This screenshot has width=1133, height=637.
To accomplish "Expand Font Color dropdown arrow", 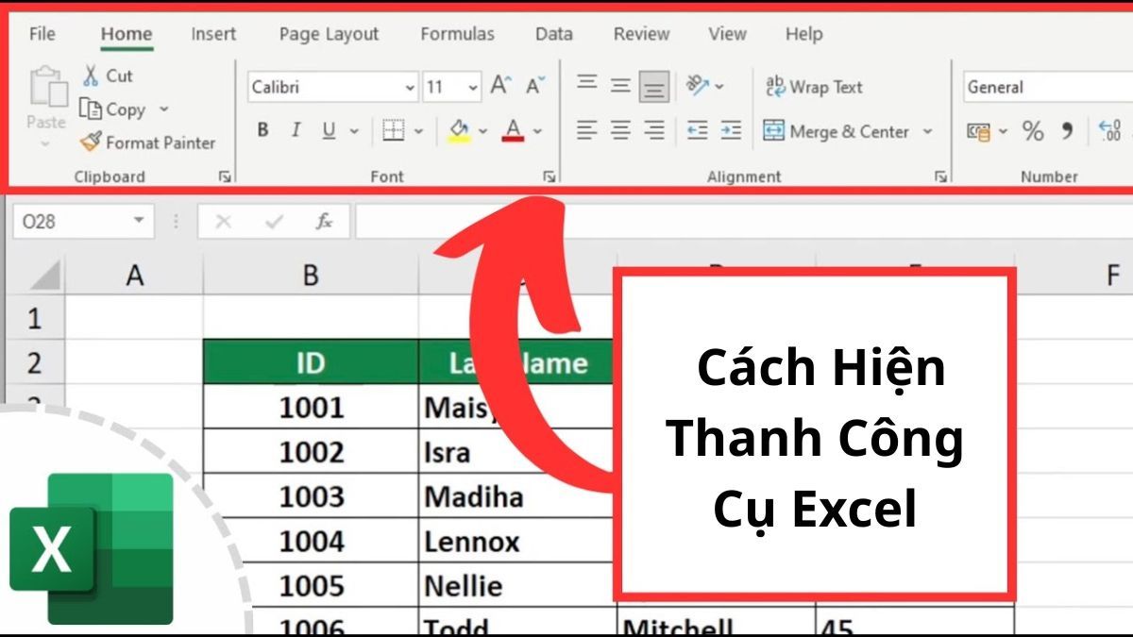I will point(537,131).
